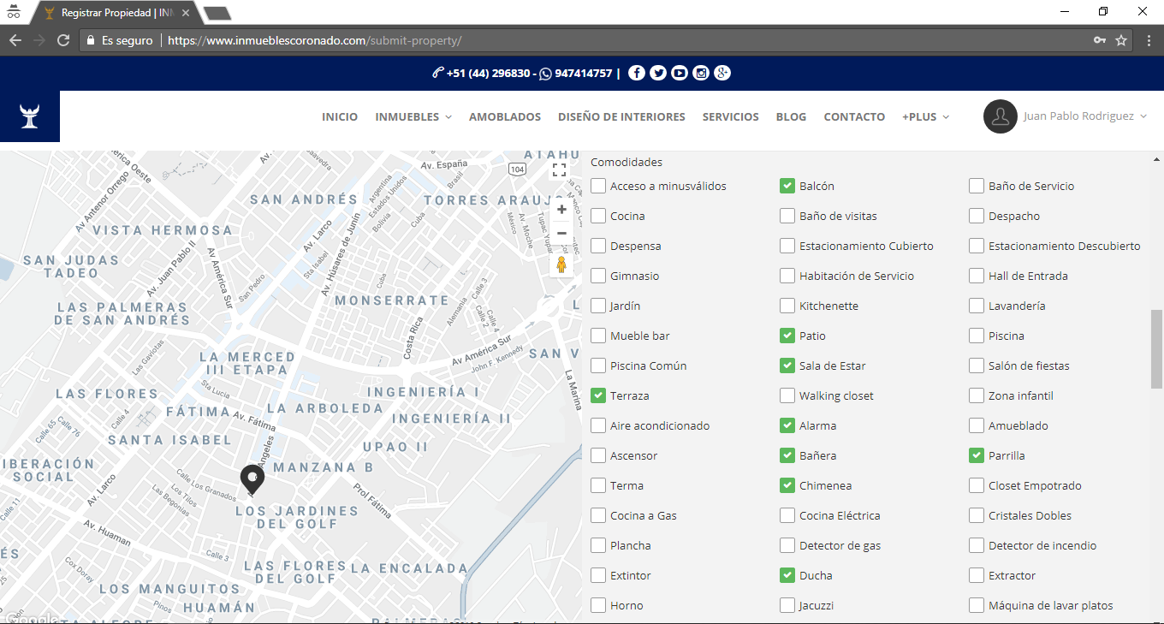Open Juan Pablo Rodriguez user menu

(x=1065, y=116)
